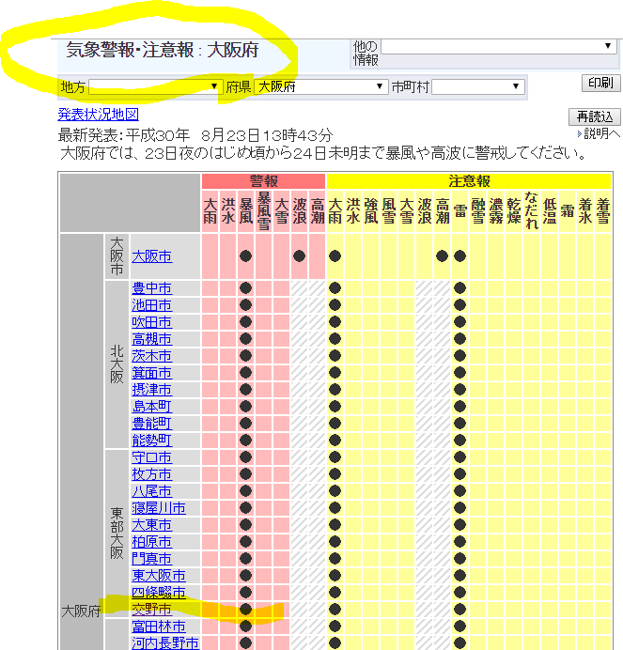Click the 融雪 advisory column header

(478, 210)
